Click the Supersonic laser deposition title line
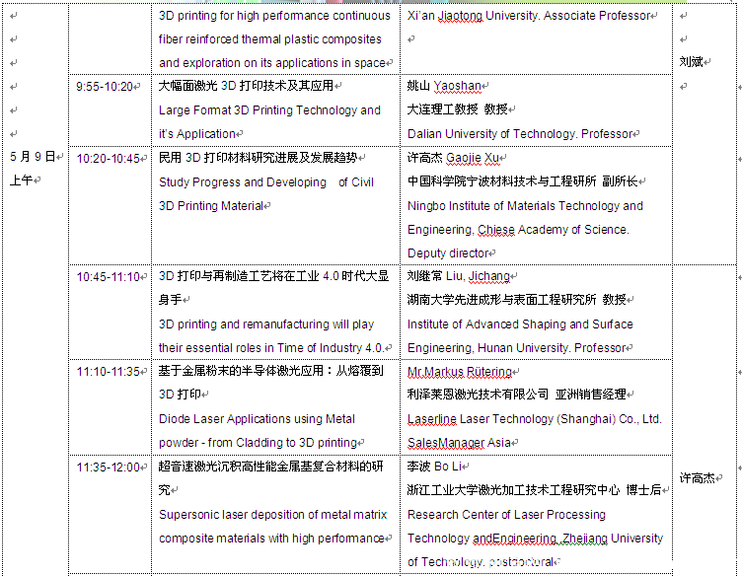This screenshot has width=742, height=576. coord(272,515)
